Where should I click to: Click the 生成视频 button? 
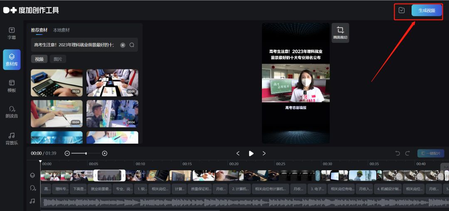[427, 10]
